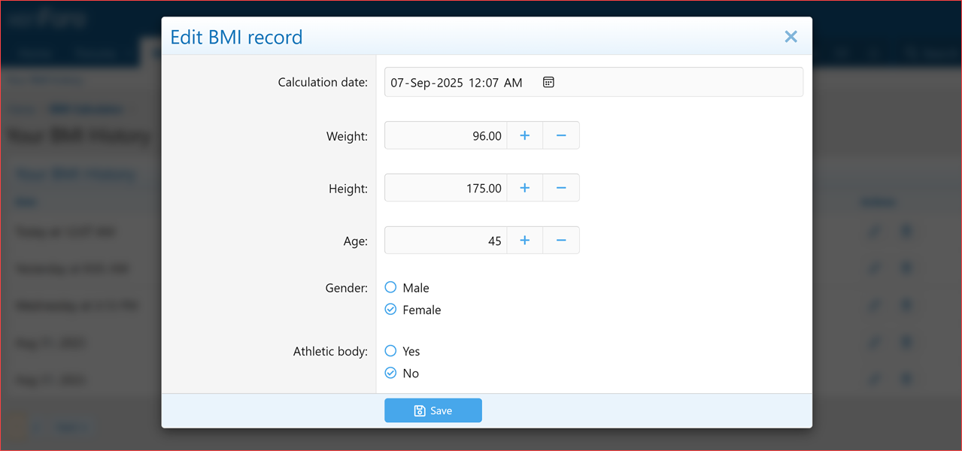This screenshot has height=451, width=962.
Task: Click a delete icon in the Actions column
Action: (x=906, y=232)
